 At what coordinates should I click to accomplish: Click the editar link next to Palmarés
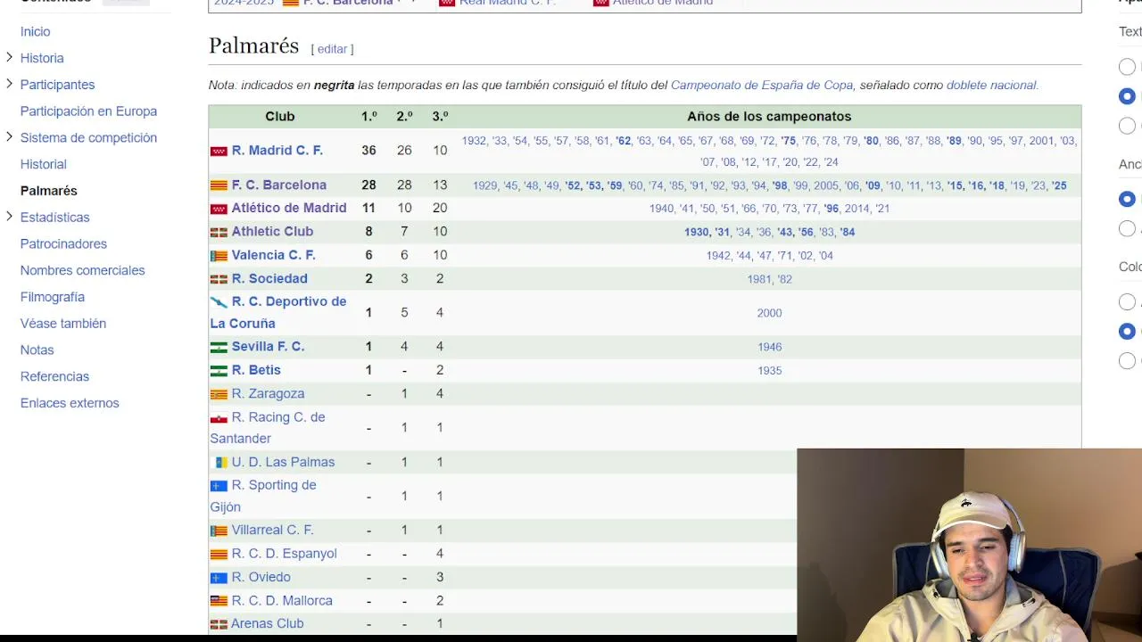pos(332,49)
